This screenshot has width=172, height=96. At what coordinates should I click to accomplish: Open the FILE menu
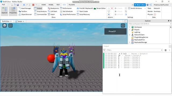click(x=3, y=5)
